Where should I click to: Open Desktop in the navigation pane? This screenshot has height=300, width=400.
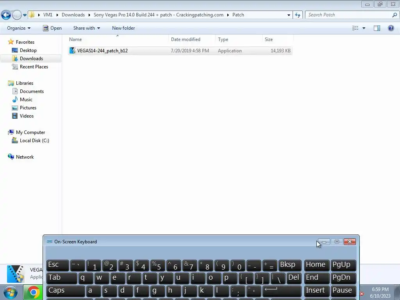(x=28, y=50)
